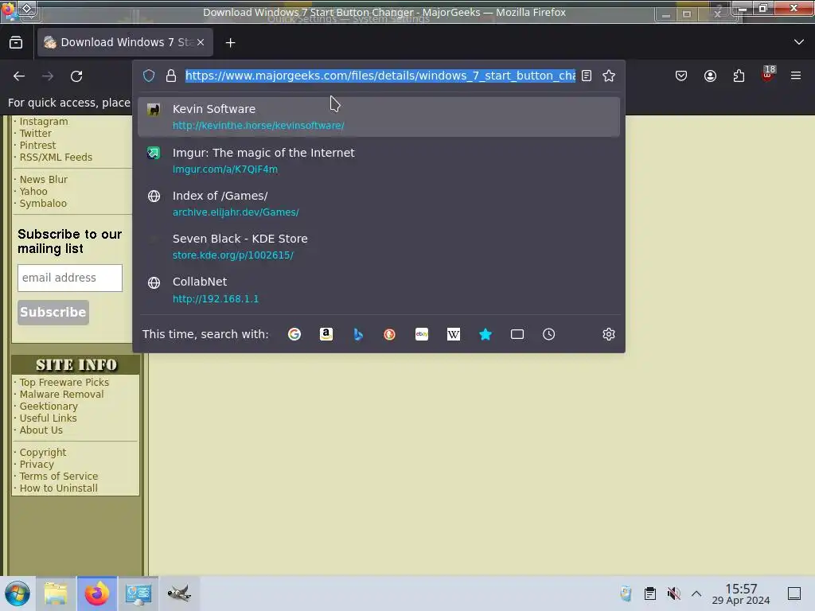Open tracking protection shield panel
Screen dimensions: 815x611
(x=149, y=76)
